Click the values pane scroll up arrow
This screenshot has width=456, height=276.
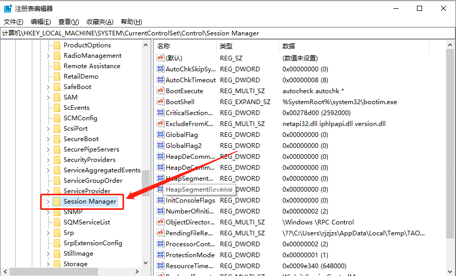pos(450,45)
